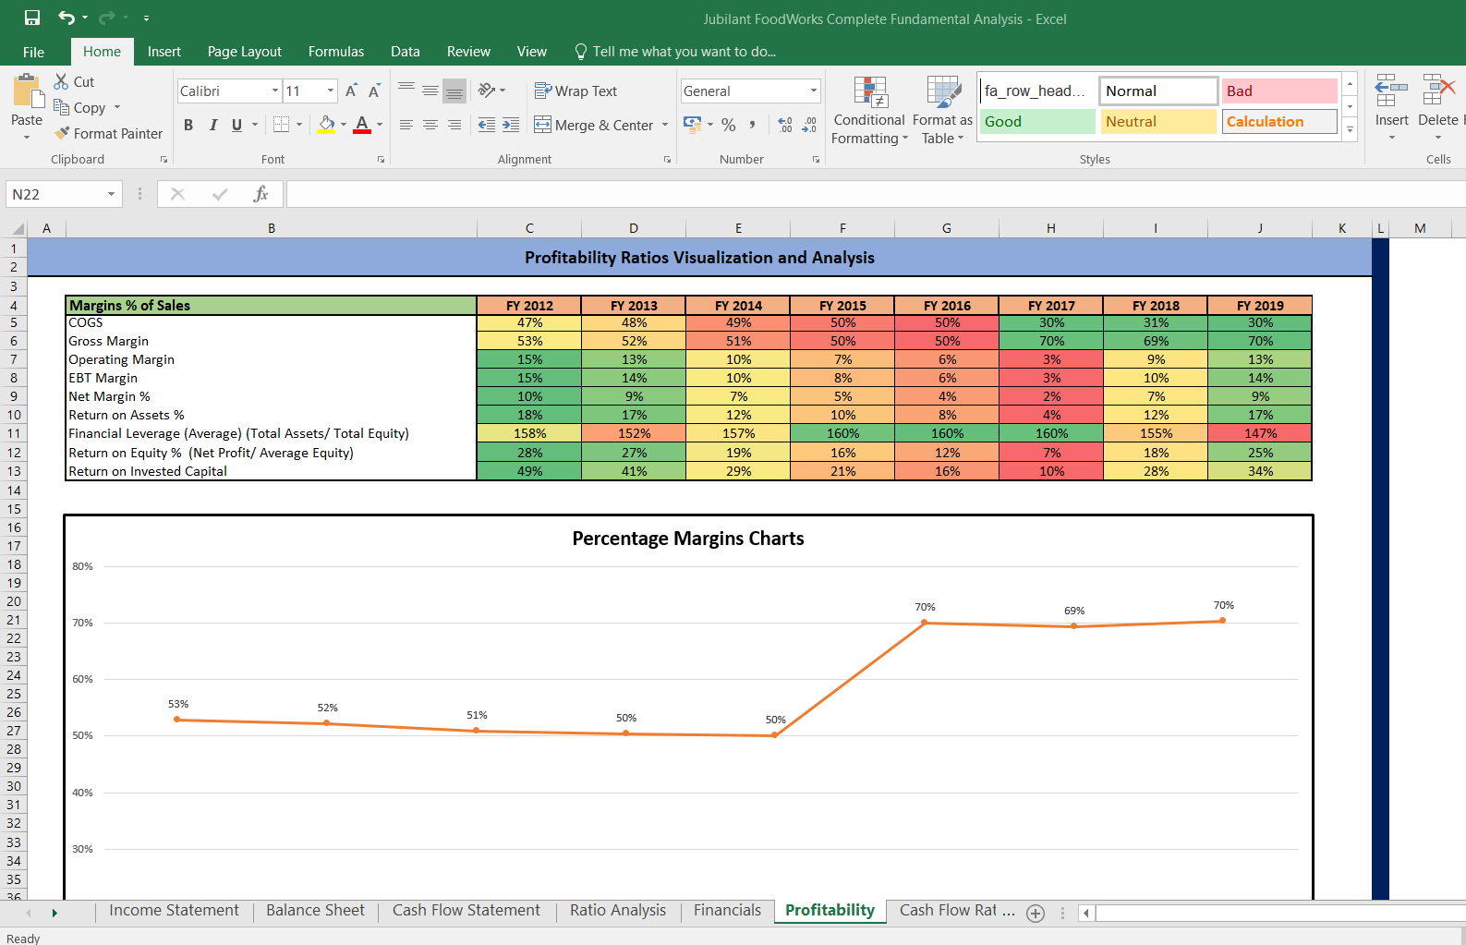Select column H header
Image resolution: width=1466 pixels, height=945 pixels.
1051,228
